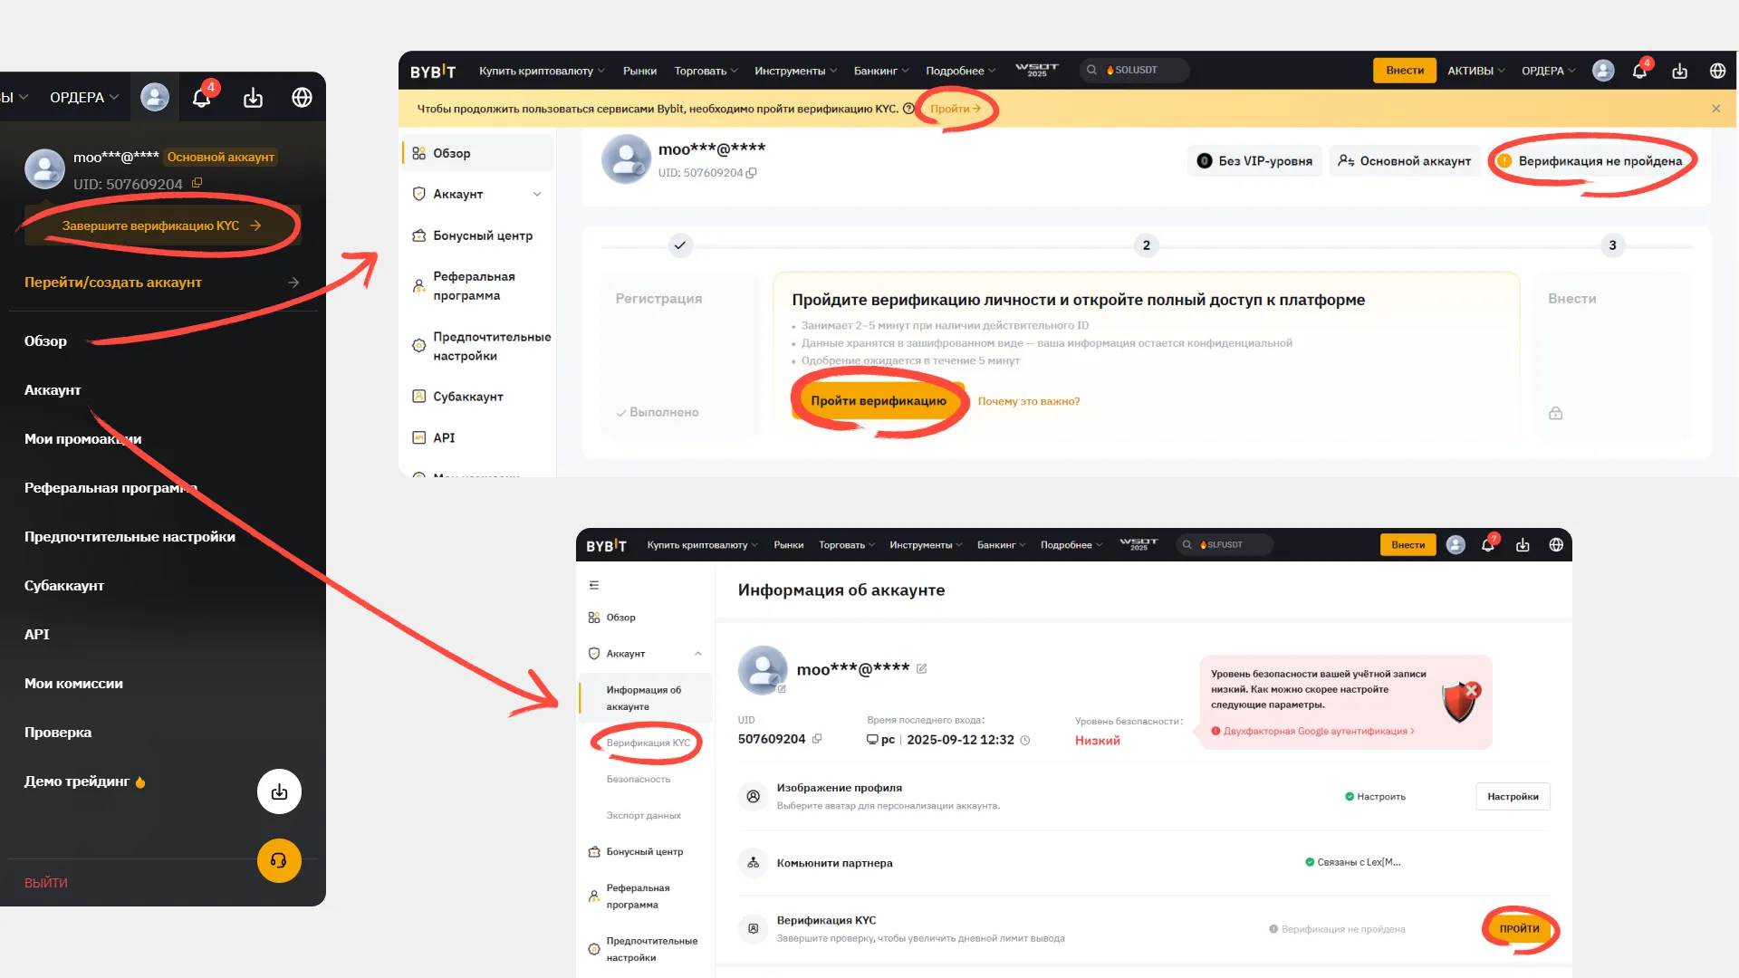This screenshot has width=1739, height=978.
Task: Select Верификация KYC in the bottom sidebar
Action: [648, 743]
